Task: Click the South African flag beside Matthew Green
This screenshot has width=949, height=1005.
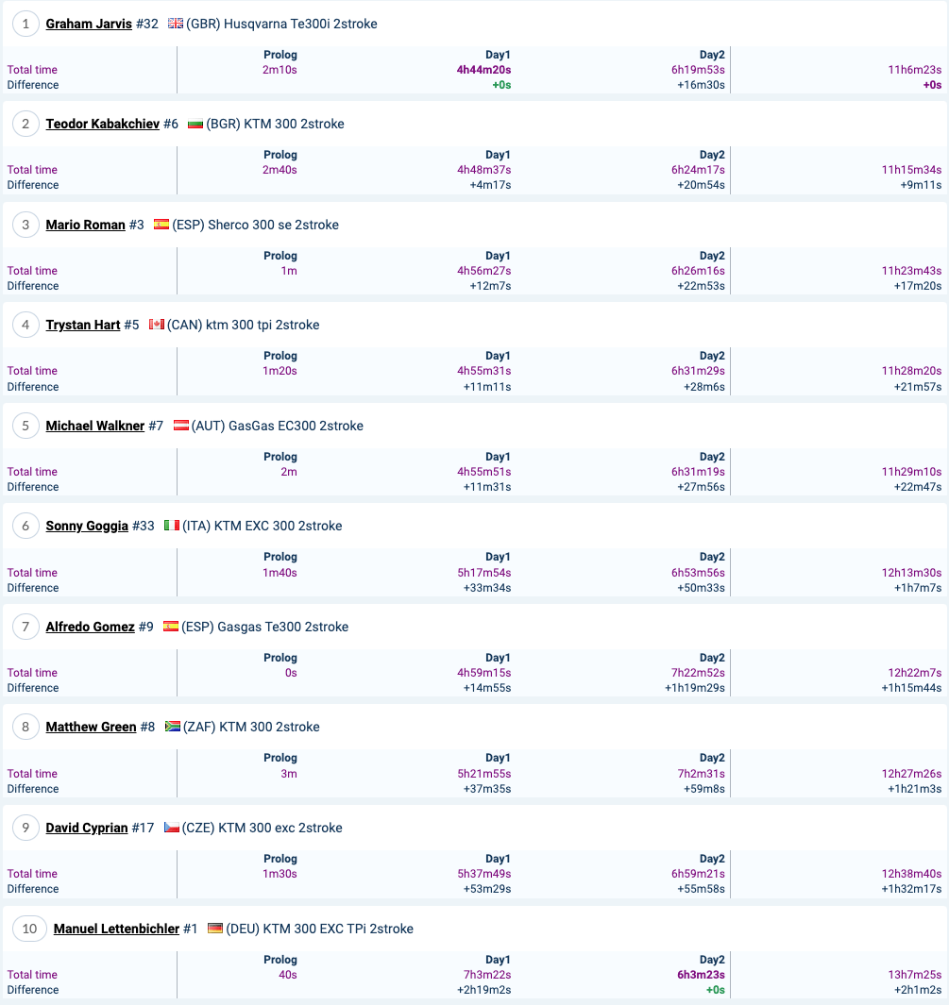Action: (173, 727)
